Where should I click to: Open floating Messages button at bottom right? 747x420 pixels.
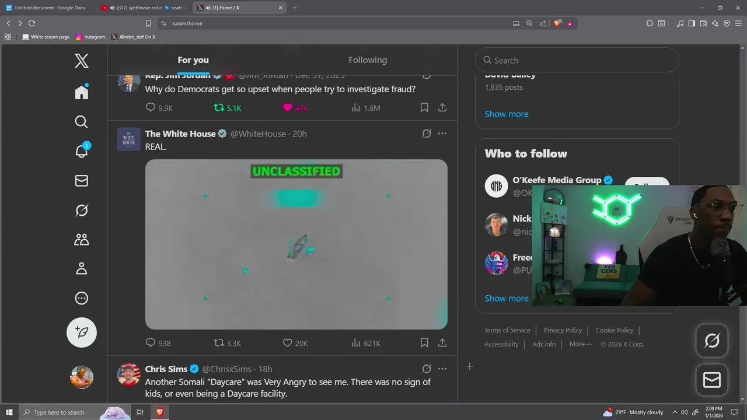click(x=712, y=380)
